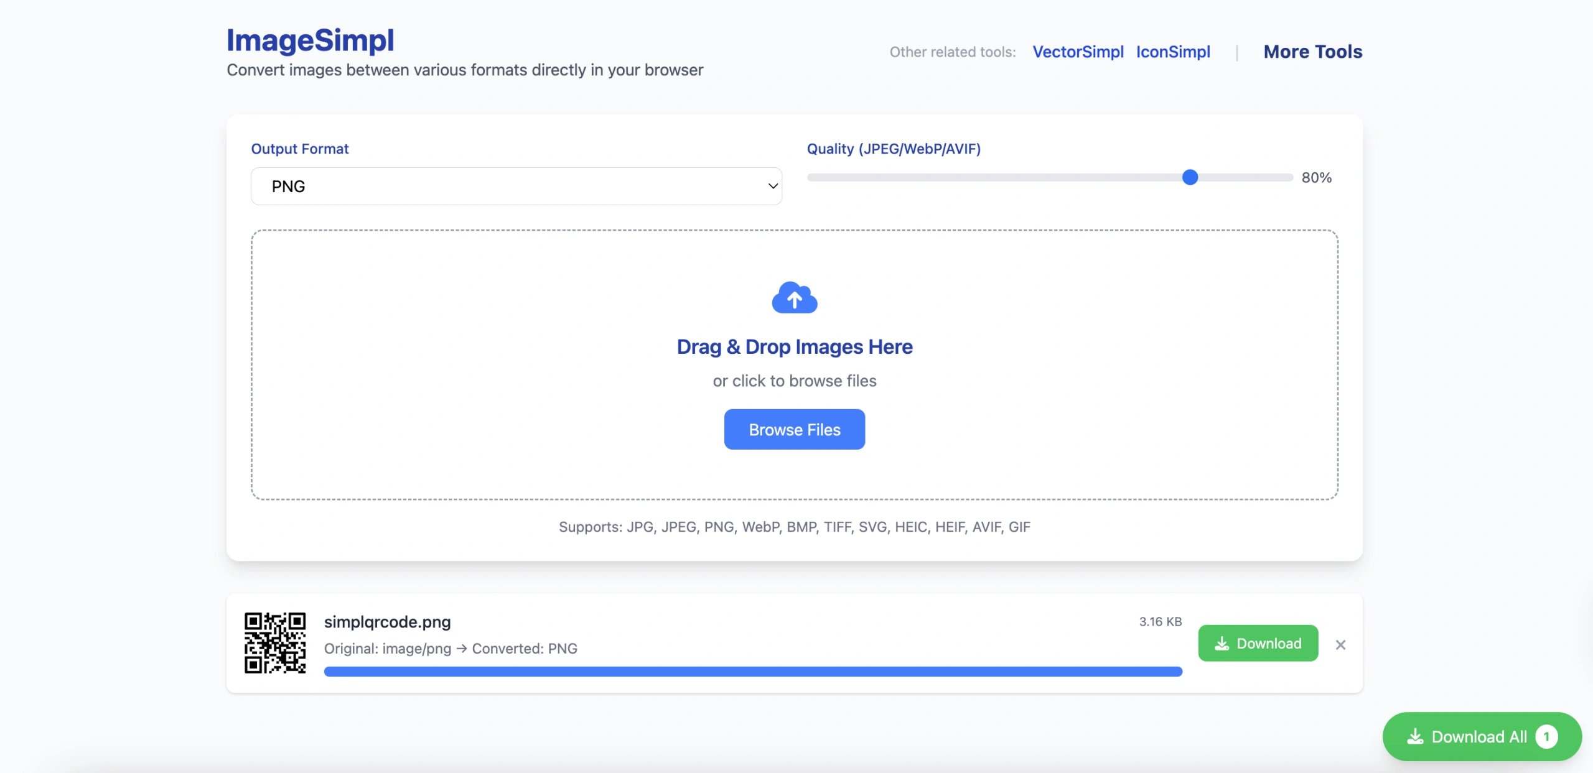Click the chevron arrow of format selector
This screenshot has width=1593, height=773.
pyautogui.click(x=773, y=186)
